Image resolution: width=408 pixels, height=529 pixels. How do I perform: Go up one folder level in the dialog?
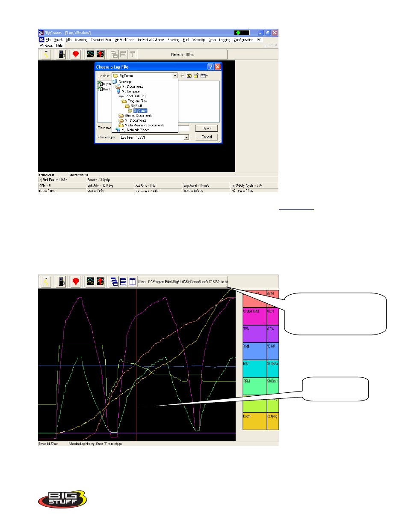click(189, 76)
